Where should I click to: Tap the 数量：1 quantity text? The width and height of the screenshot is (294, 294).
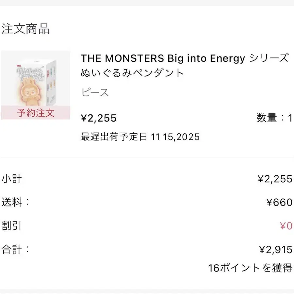(x=274, y=118)
